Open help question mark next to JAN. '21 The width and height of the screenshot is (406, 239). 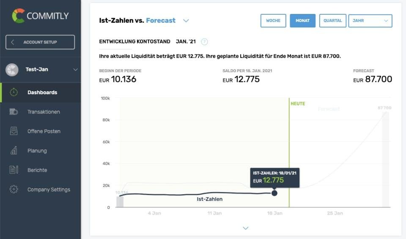coord(205,41)
